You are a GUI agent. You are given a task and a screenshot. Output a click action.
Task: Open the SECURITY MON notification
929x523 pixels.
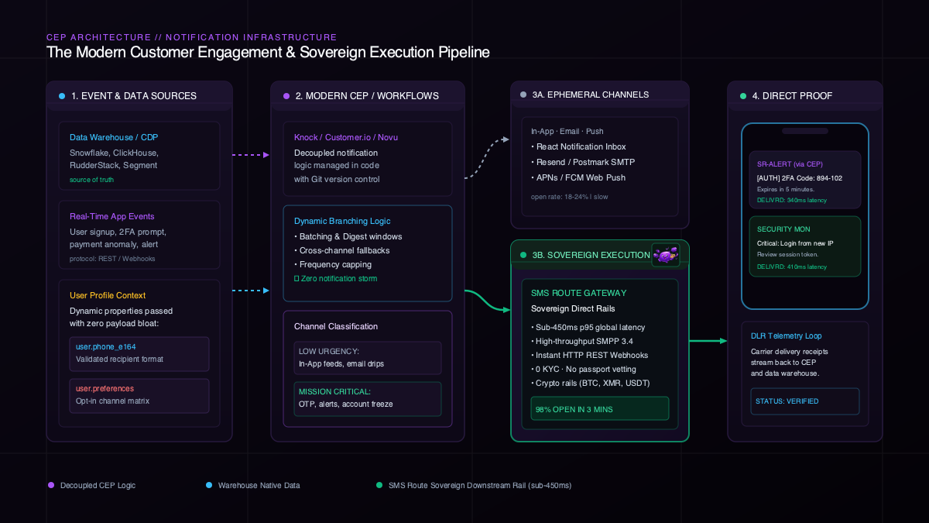[x=805, y=246]
